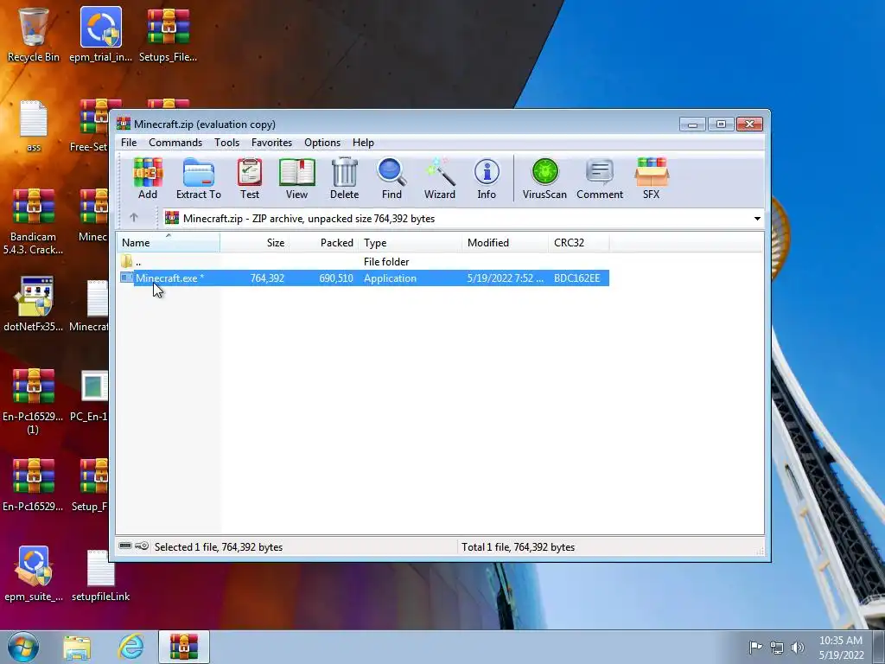Run the Test archive tool
This screenshot has height=664, width=885.
250,178
